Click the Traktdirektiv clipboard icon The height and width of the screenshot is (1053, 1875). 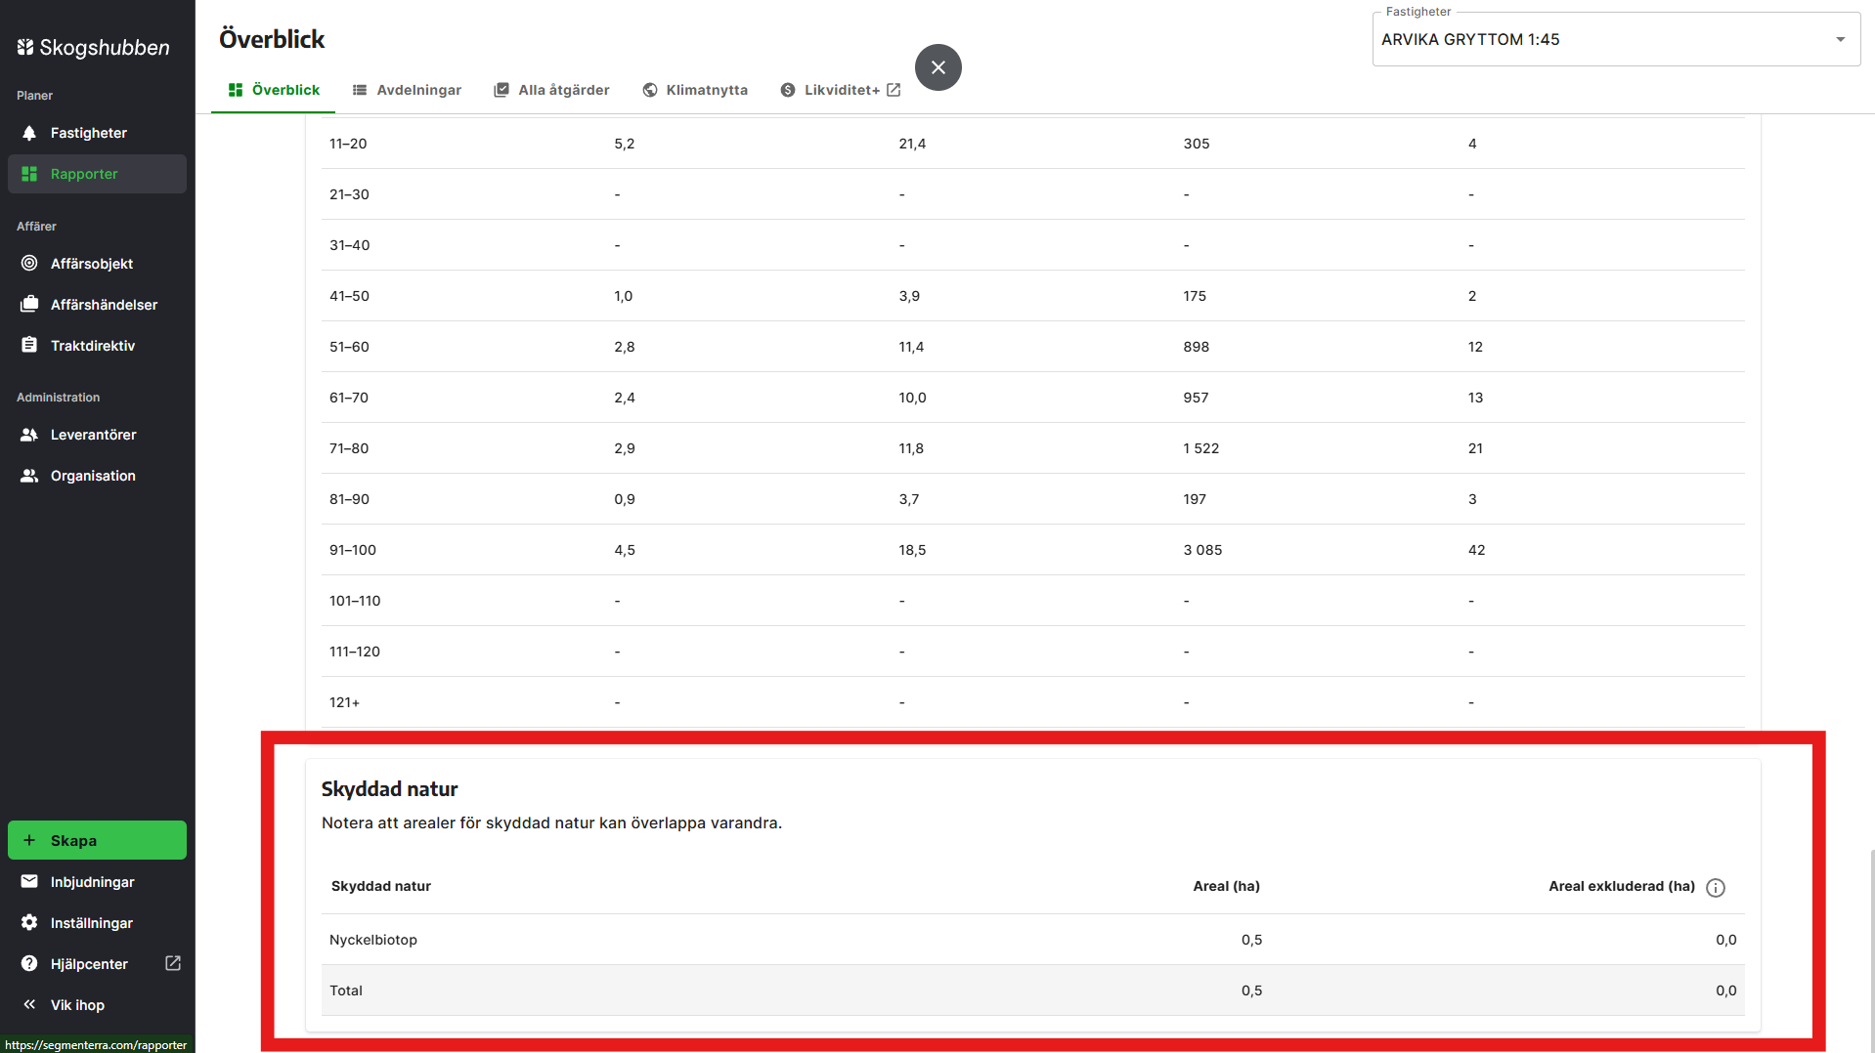[29, 346]
